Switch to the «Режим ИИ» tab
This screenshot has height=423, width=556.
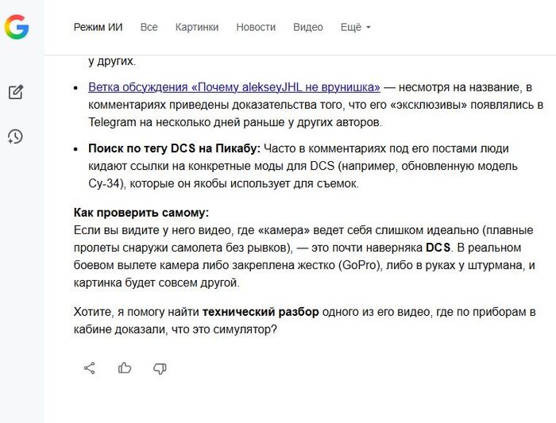[98, 27]
